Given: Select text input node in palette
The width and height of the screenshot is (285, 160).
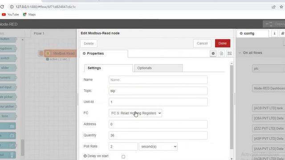Looking at the screenshot, I should tap(8, 87).
